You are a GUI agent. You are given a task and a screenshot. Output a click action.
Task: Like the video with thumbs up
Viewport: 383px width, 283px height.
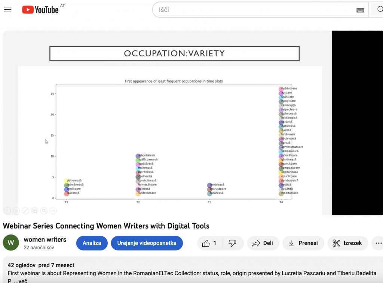(209, 243)
